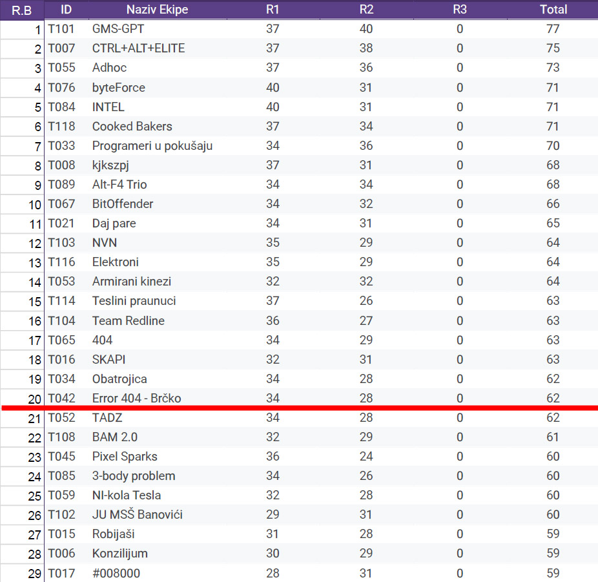This screenshot has height=582, width=598.
Task: Select the R2 column header
Action: coord(366,9)
